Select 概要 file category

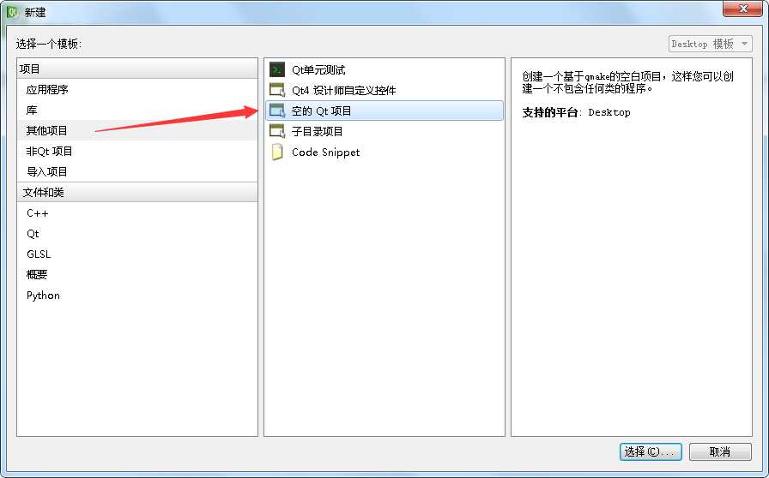[136, 275]
